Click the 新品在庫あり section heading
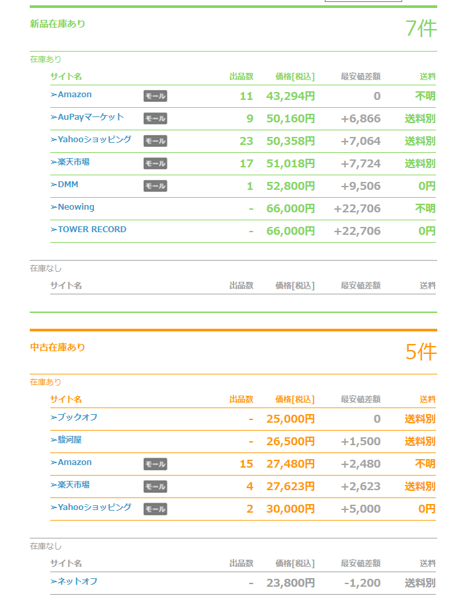This screenshot has height=598, width=467. tap(58, 24)
